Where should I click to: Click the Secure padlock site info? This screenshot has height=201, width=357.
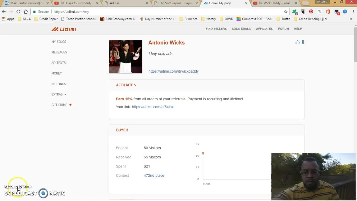coord(41,12)
